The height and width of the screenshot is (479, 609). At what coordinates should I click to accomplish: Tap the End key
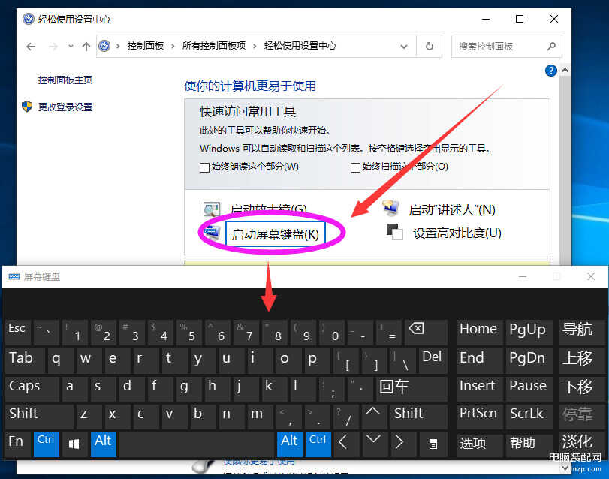coord(480,361)
